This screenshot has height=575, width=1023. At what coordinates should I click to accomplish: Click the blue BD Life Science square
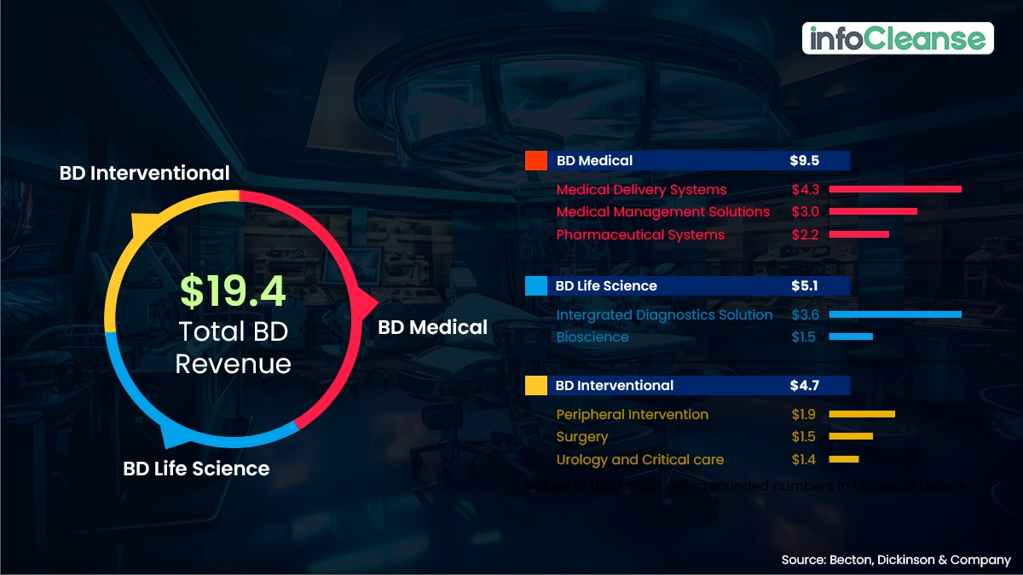tap(535, 286)
